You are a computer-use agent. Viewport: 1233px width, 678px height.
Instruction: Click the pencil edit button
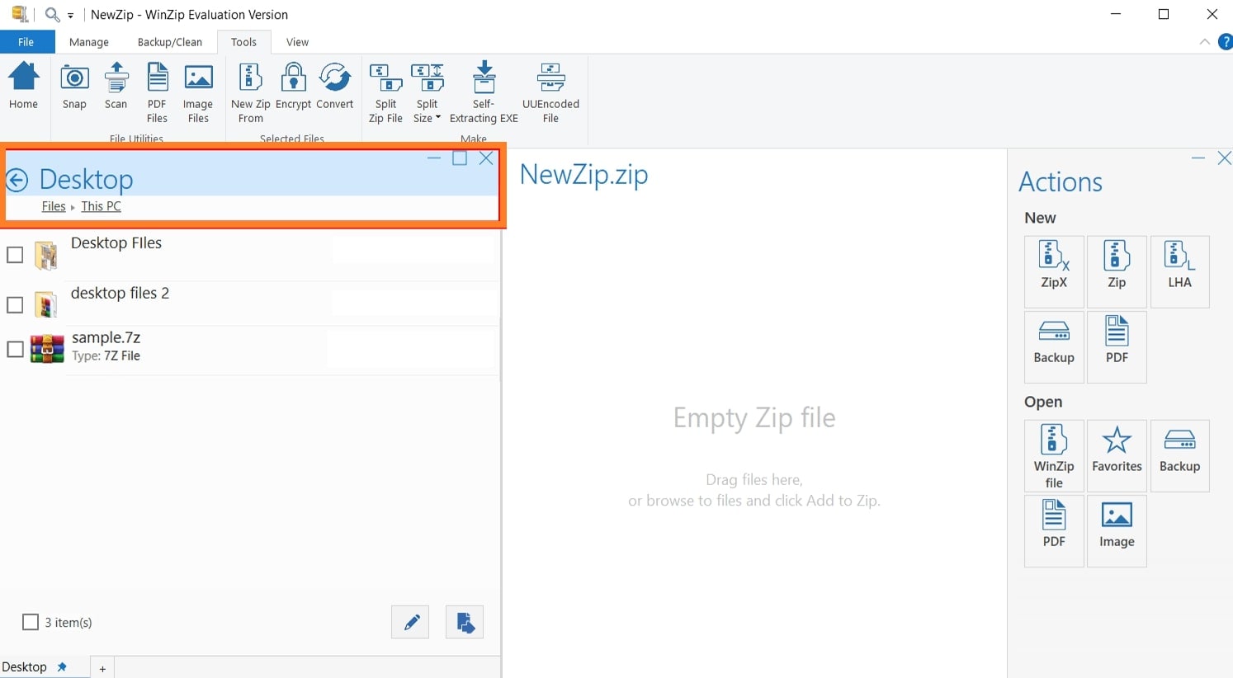click(410, 622)
